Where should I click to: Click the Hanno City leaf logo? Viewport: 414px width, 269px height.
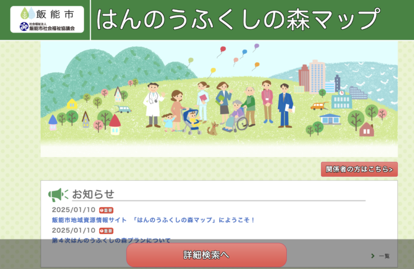pos(28,13)
